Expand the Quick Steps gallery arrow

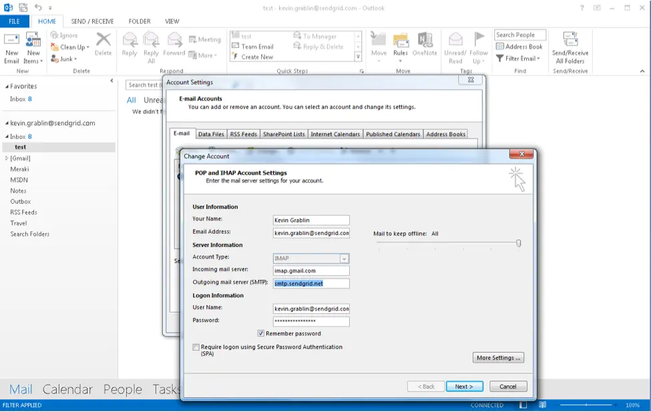tap(359, 57)
